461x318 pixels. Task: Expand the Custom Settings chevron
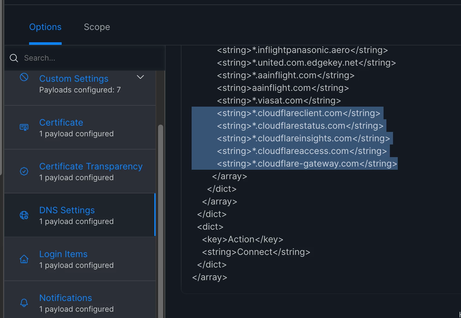coord(140,77)
